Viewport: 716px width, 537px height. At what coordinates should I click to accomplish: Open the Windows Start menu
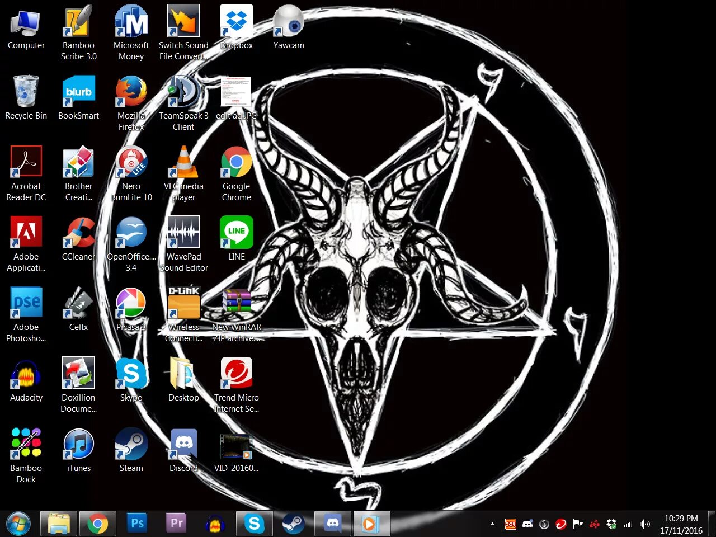[x=18, y=524]
